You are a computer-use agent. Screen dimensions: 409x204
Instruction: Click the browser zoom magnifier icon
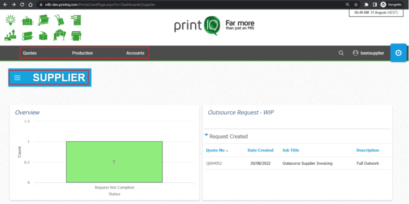coord(347,4)
